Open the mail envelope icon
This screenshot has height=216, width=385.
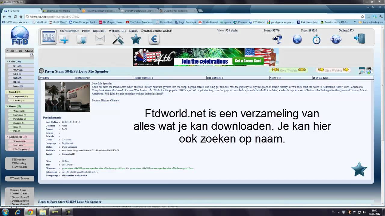click(x=100, y=39)
